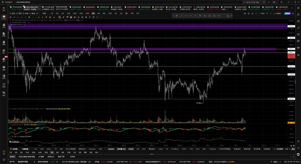Screen dimensions: 301x164
Task: Click the drag handle of floating drawing toolbar
Action: tap(173, 16)
